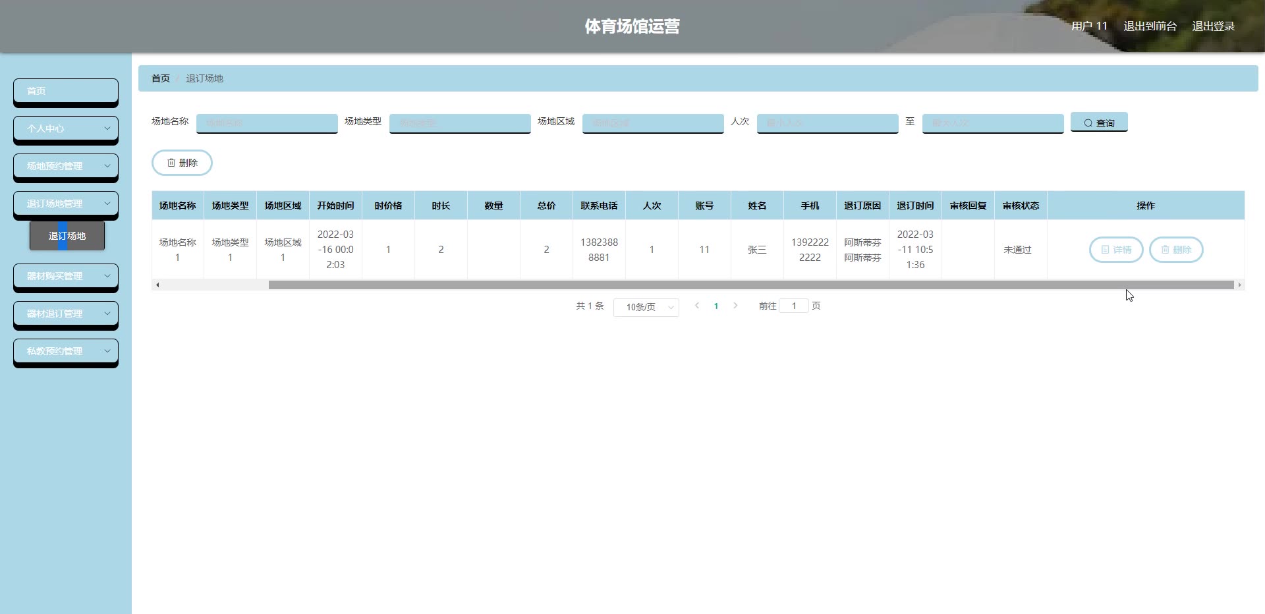Click the minimum 人次 input field

point(828,123)
